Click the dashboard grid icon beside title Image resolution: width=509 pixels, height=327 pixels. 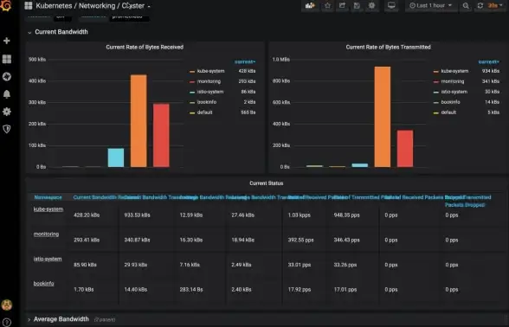click(29, 6)
